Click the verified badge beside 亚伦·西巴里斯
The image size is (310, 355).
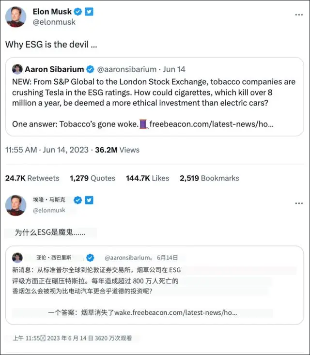(90, 257)
